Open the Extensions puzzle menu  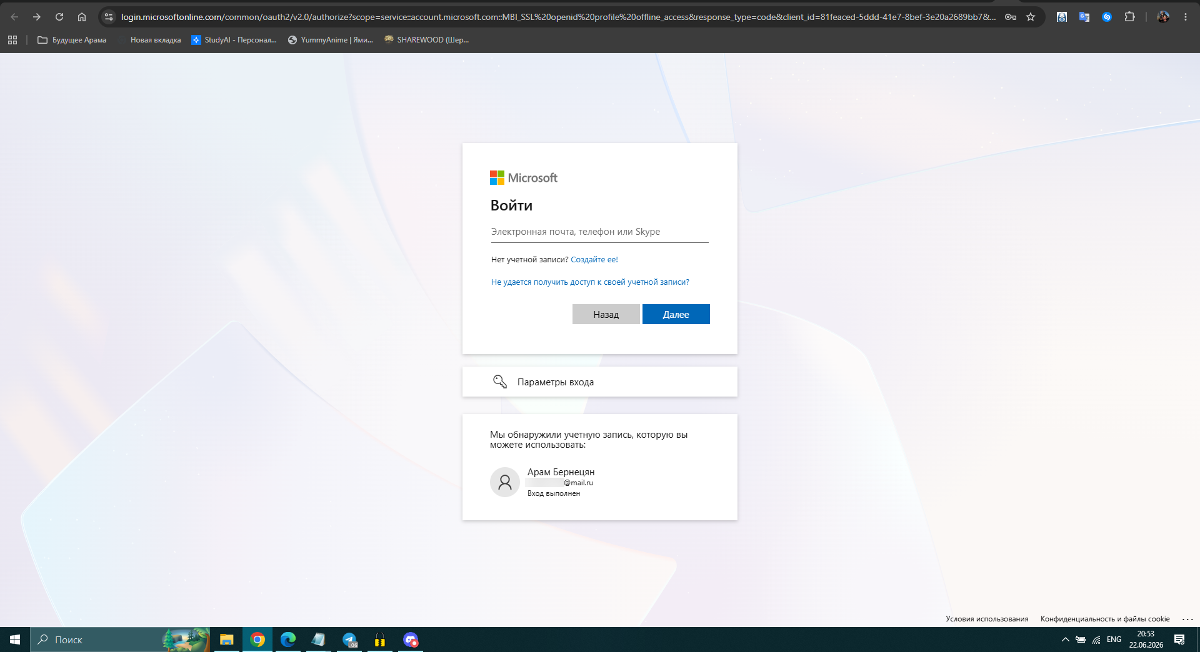click(1129, 17)
